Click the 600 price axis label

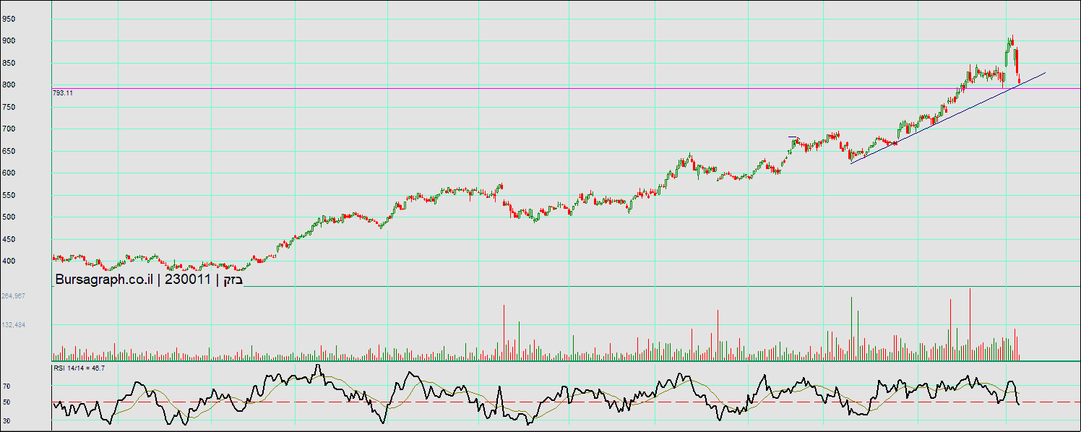pyautogui.click(x=9, y=173)
